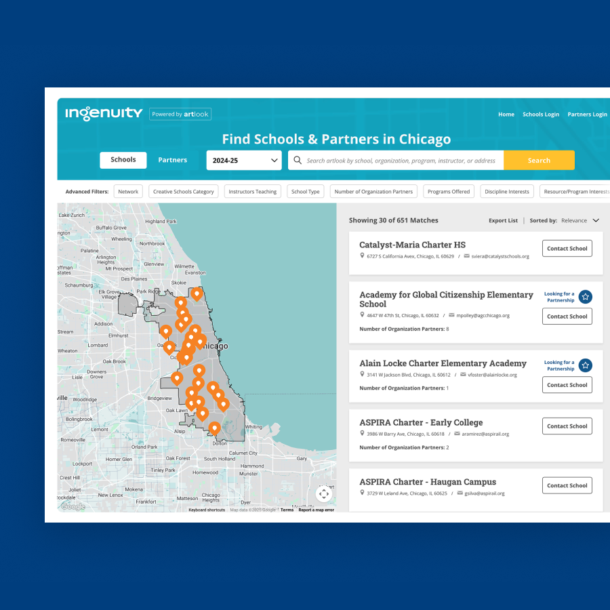The height and width of the screenshot is (610, 610).
Task: Click envelope icon beside vfoster@alainlocke.org
Action: tap(463, 374)
